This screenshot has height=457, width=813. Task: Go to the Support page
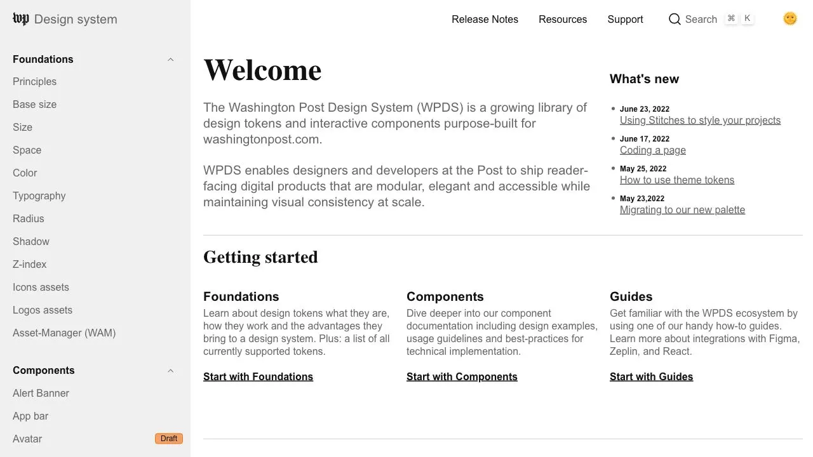click(x=625, y=19)
